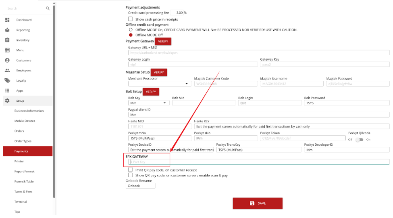The height and width of the screenshot is (218, 393).
Task: Click the Inventory clipboard icon
Action: click(7, 40)
